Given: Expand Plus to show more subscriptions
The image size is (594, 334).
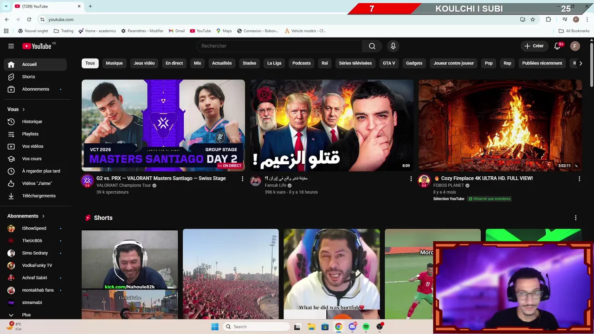Looking at the screenshot, I should (x=35, y=315).
